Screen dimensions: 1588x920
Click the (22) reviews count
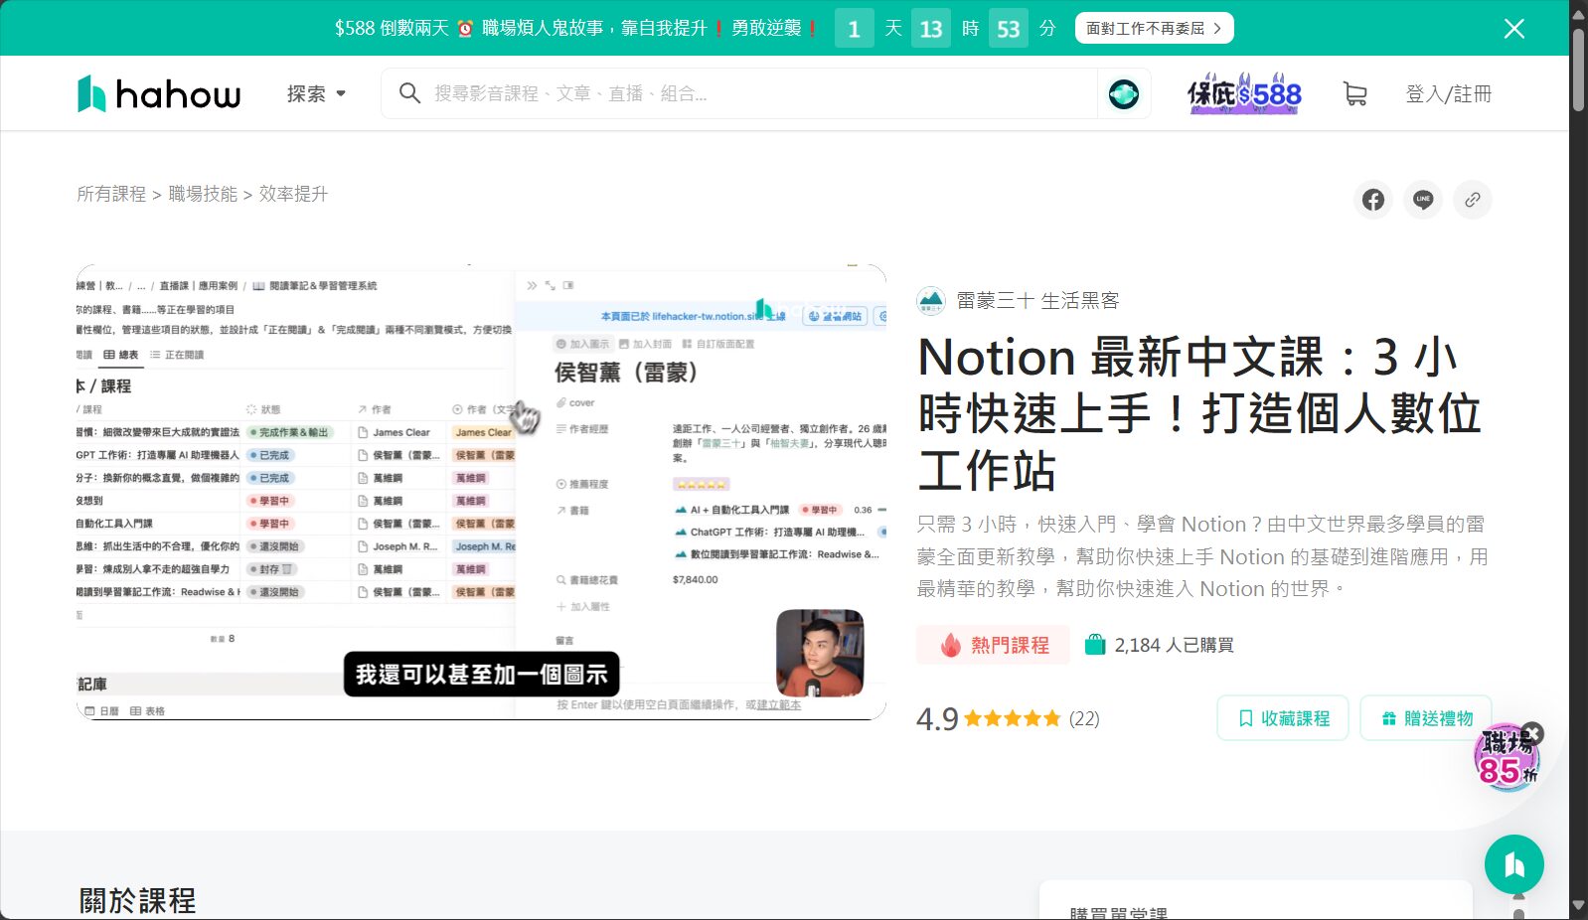coord(1084,718)
